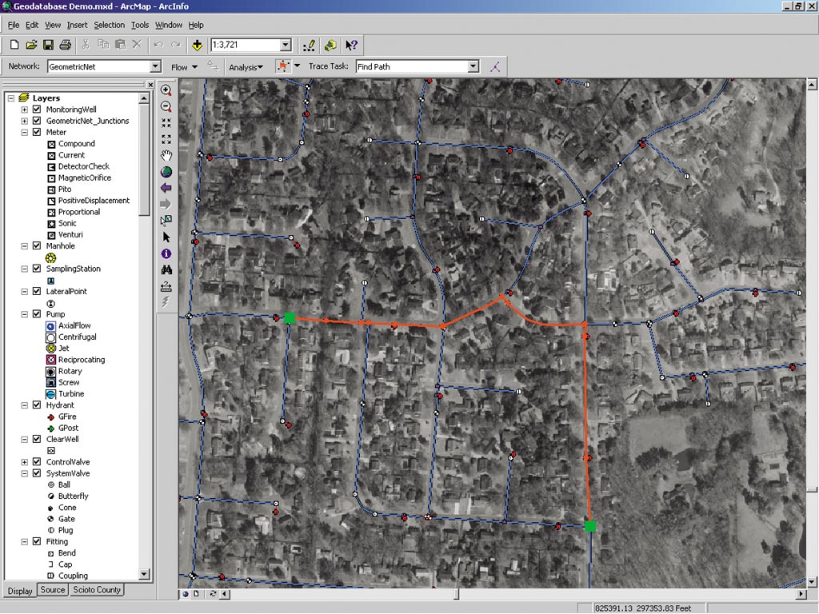Open the map scale dropdown
819x614 pixels.
[286, 45]
